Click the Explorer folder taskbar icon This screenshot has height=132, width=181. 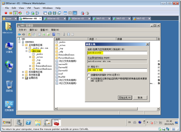tap(38, 122)
